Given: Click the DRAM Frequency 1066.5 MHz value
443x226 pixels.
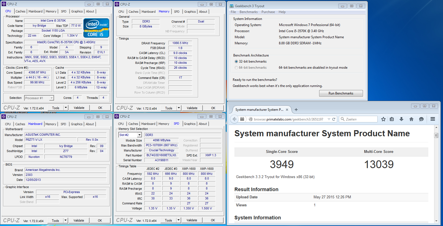Looking at the screenshot, I should [x=180, y=43].
